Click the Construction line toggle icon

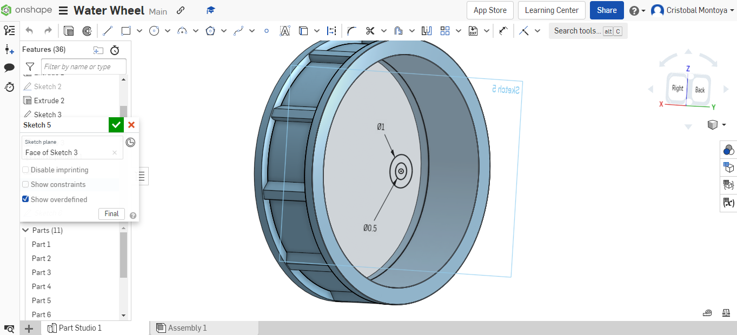pos(523,31)
